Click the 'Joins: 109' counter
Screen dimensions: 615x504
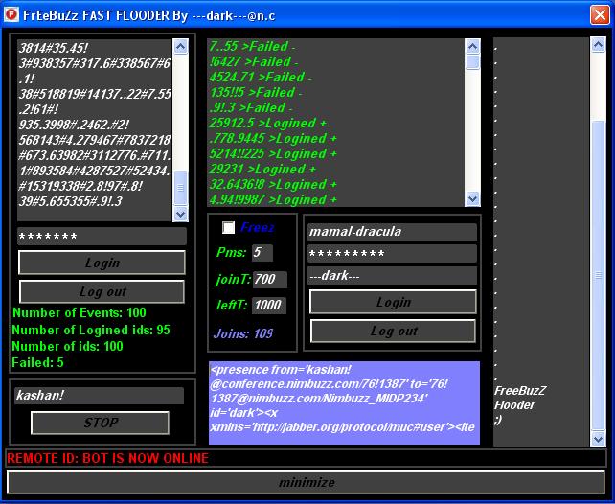(x=243, y=333)
